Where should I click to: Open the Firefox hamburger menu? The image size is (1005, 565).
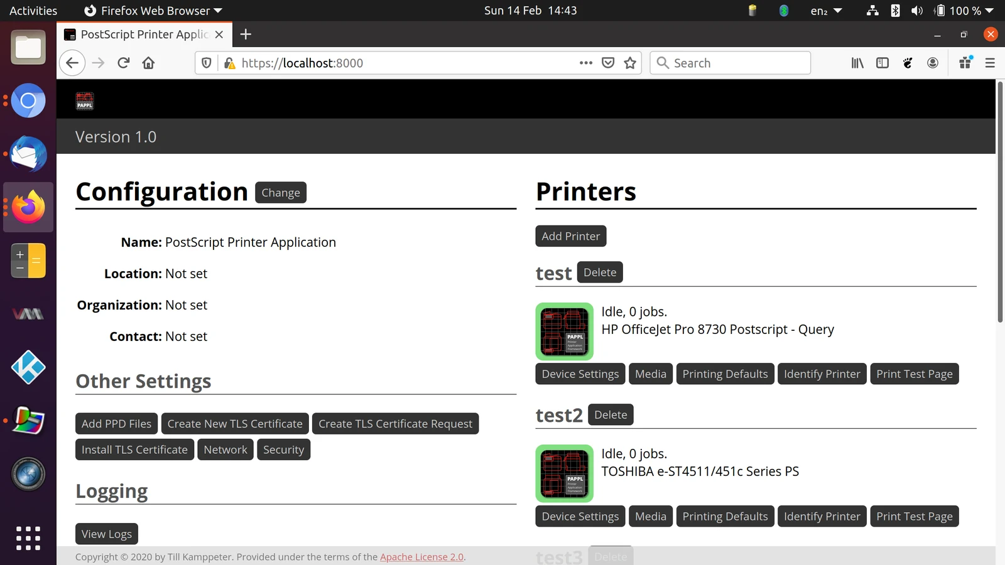pyautogui.click(x=990, y=63)
